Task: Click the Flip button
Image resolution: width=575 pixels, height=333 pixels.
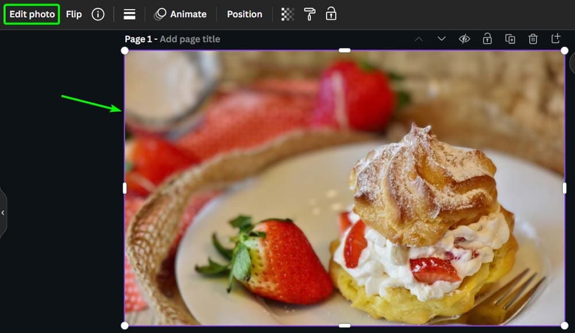Action: coord(74,14)
